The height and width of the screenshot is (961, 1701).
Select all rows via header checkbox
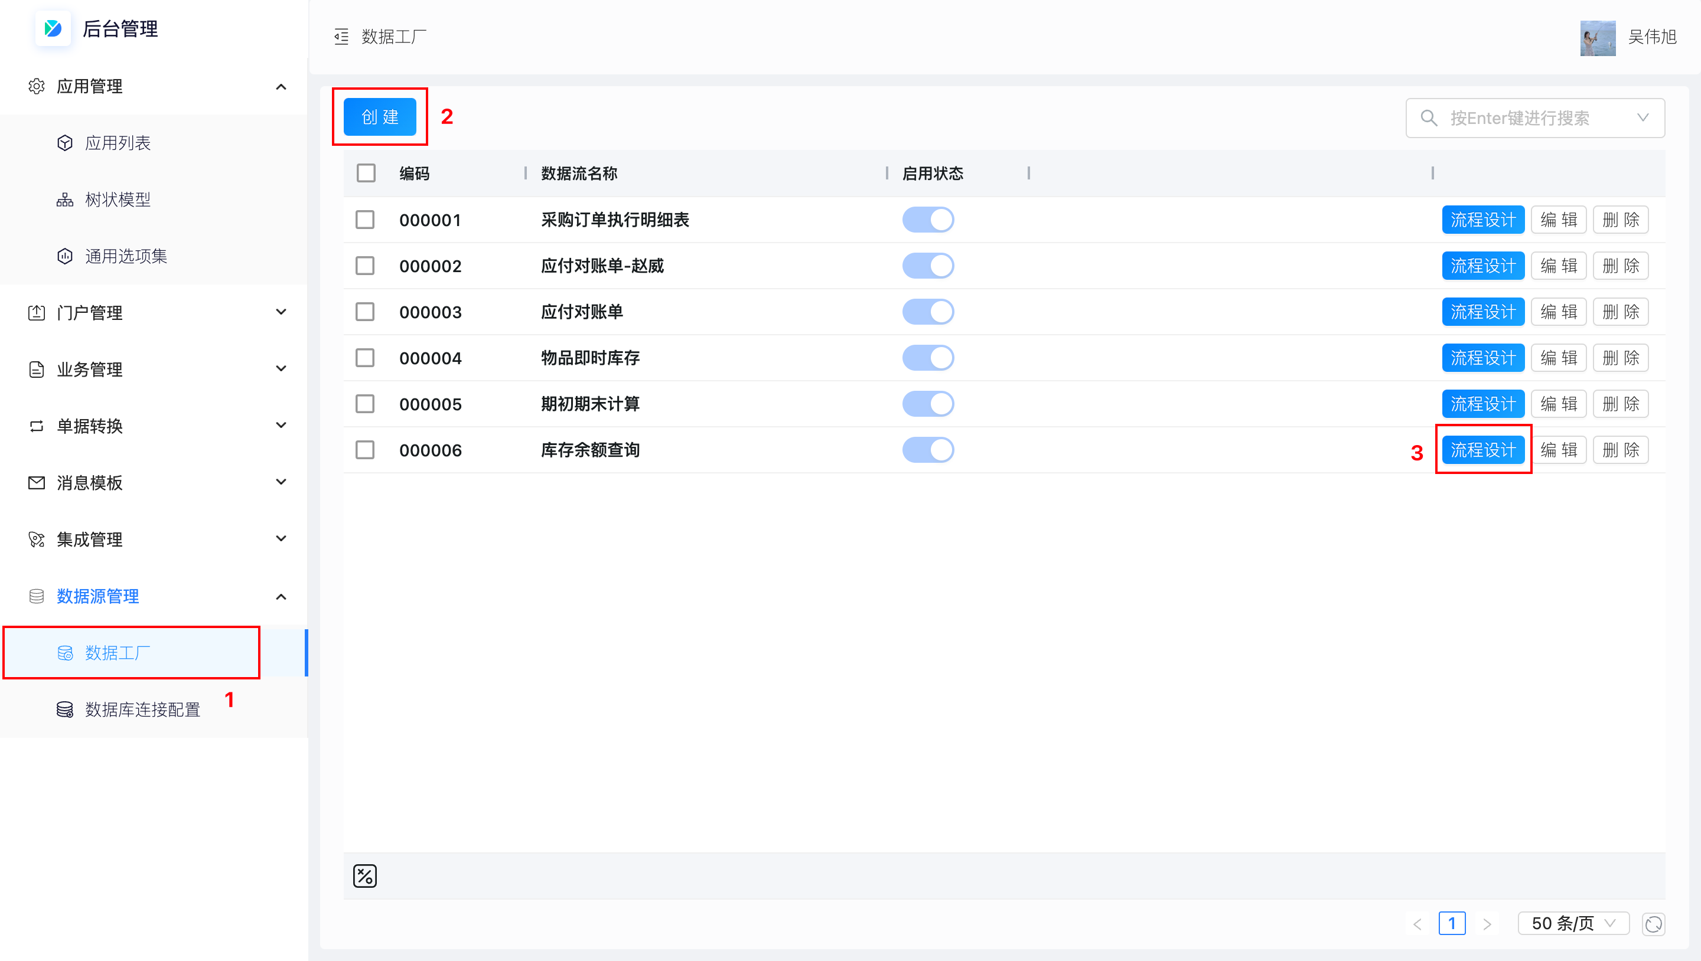(366, 173)
